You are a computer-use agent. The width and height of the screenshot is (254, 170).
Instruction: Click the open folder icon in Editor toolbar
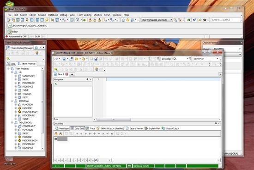pyautogui.click(x=77, y=59)
